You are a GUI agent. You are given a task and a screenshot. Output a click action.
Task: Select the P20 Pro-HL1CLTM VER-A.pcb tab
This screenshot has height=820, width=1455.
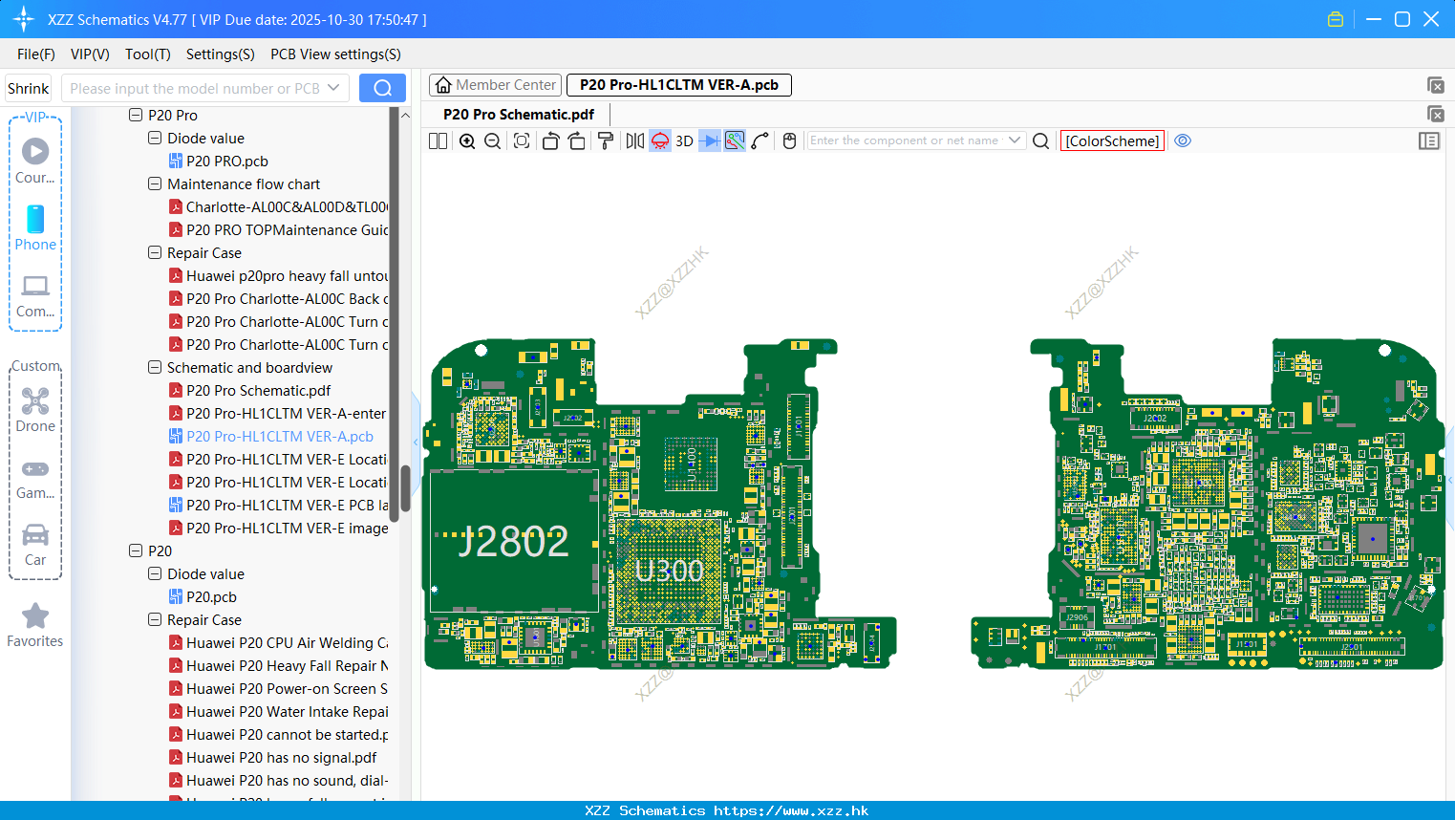point(679,85)
